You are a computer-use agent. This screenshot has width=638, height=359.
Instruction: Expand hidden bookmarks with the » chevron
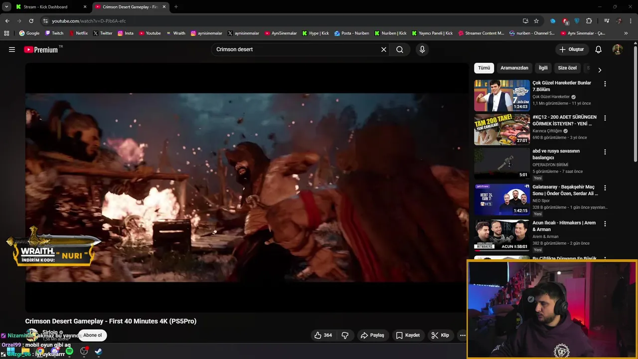[x=626, y=33]
